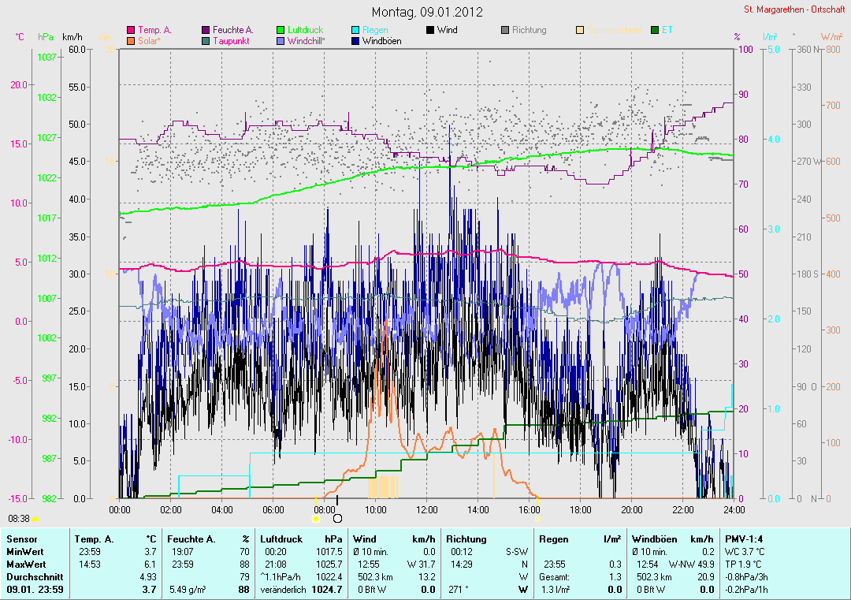Click the sun icon next to 08:38

tap(35, 519)
